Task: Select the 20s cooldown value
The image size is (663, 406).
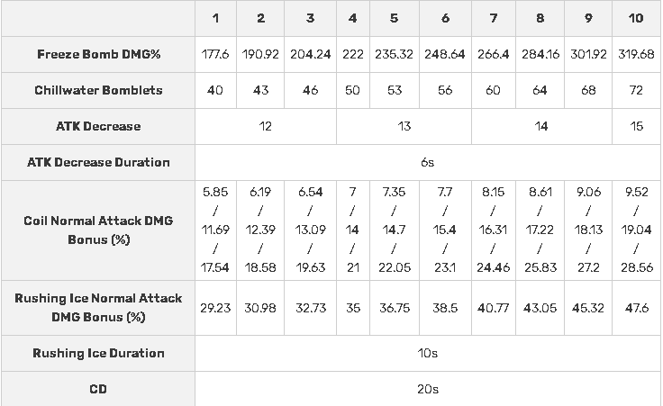Action: pos(428,389)
